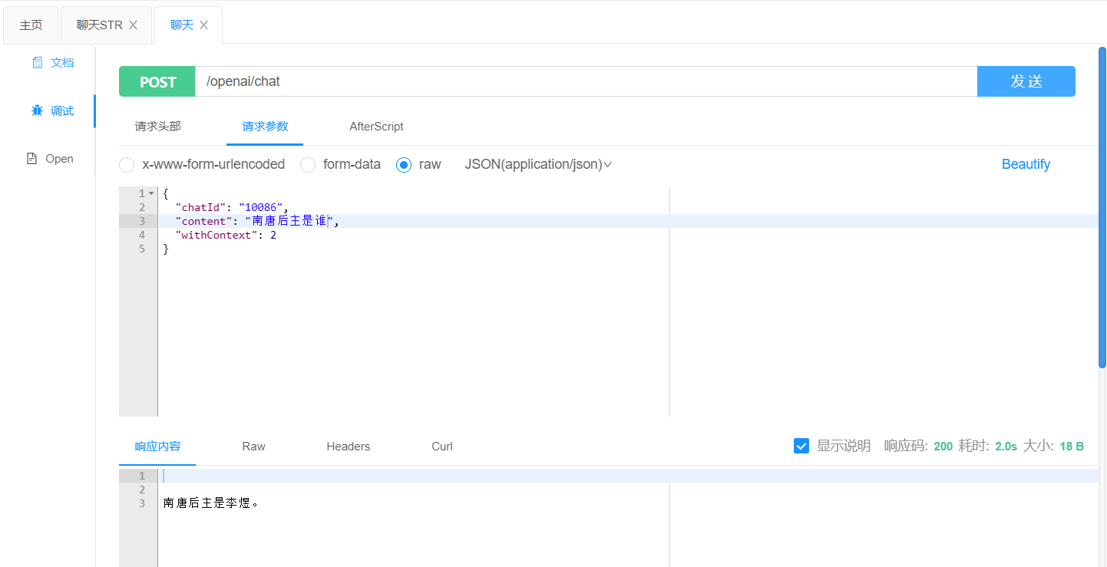Open the 请求参数 tab
Viewport: 1107px width, 567px height.
265,127
